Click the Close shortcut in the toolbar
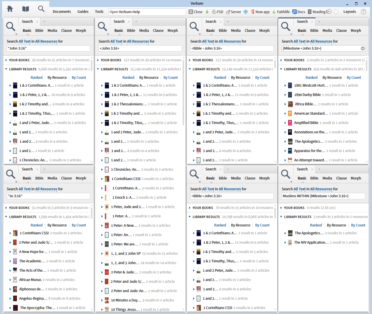 pos(195,12)
